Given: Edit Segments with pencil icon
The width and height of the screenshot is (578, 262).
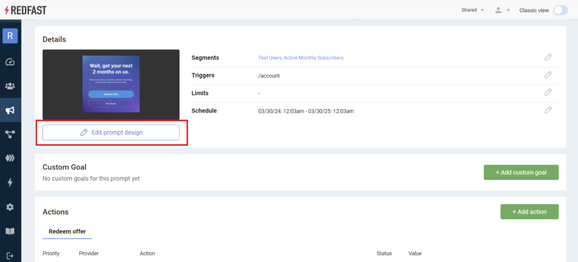Looking at the screenshot, I should point(548,57).
